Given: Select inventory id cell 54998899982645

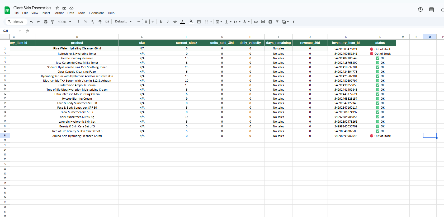Looking at the screenshot, I should pos(346,136).
